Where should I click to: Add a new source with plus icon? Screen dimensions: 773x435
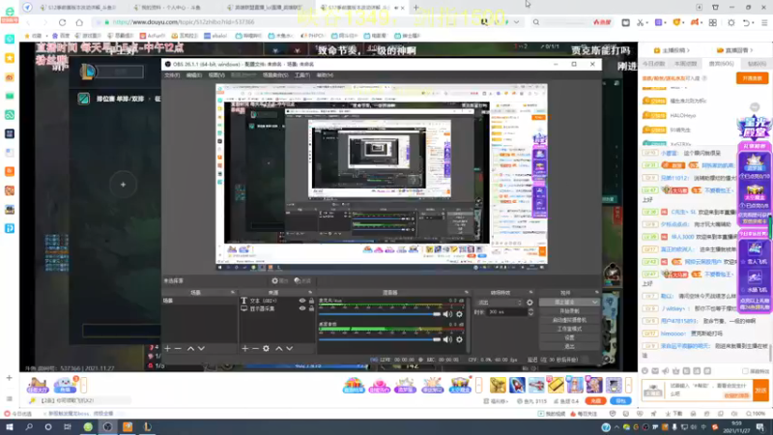tap(245, 347)
